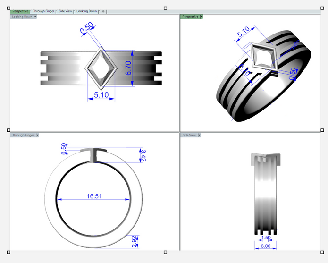
Task: Click the Through Finger viewport title label
Action: point(23,135)
